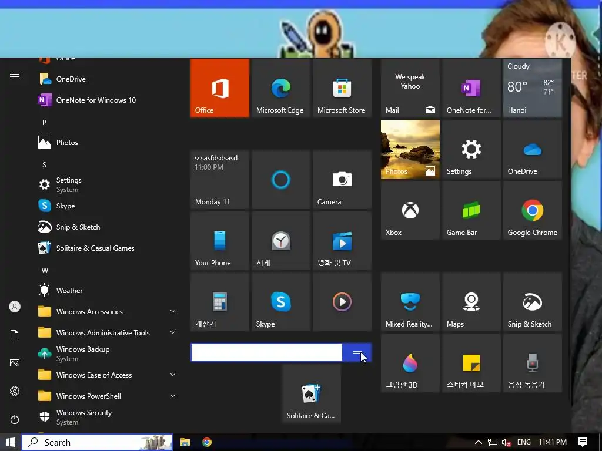Image resolution: width=602 pixels, height=451 pixels.
Task: Click the taskbar Search box
Action: pyautogui.click(x=97, y=442)
